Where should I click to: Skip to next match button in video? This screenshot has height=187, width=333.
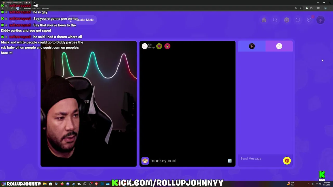point(229,161)
